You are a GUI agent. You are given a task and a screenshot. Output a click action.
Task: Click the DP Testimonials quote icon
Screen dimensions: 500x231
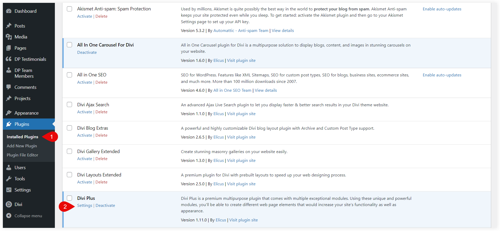pos(9,59)
